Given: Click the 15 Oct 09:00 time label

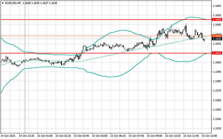Looking at the screenshot, I should pos(154,136).
